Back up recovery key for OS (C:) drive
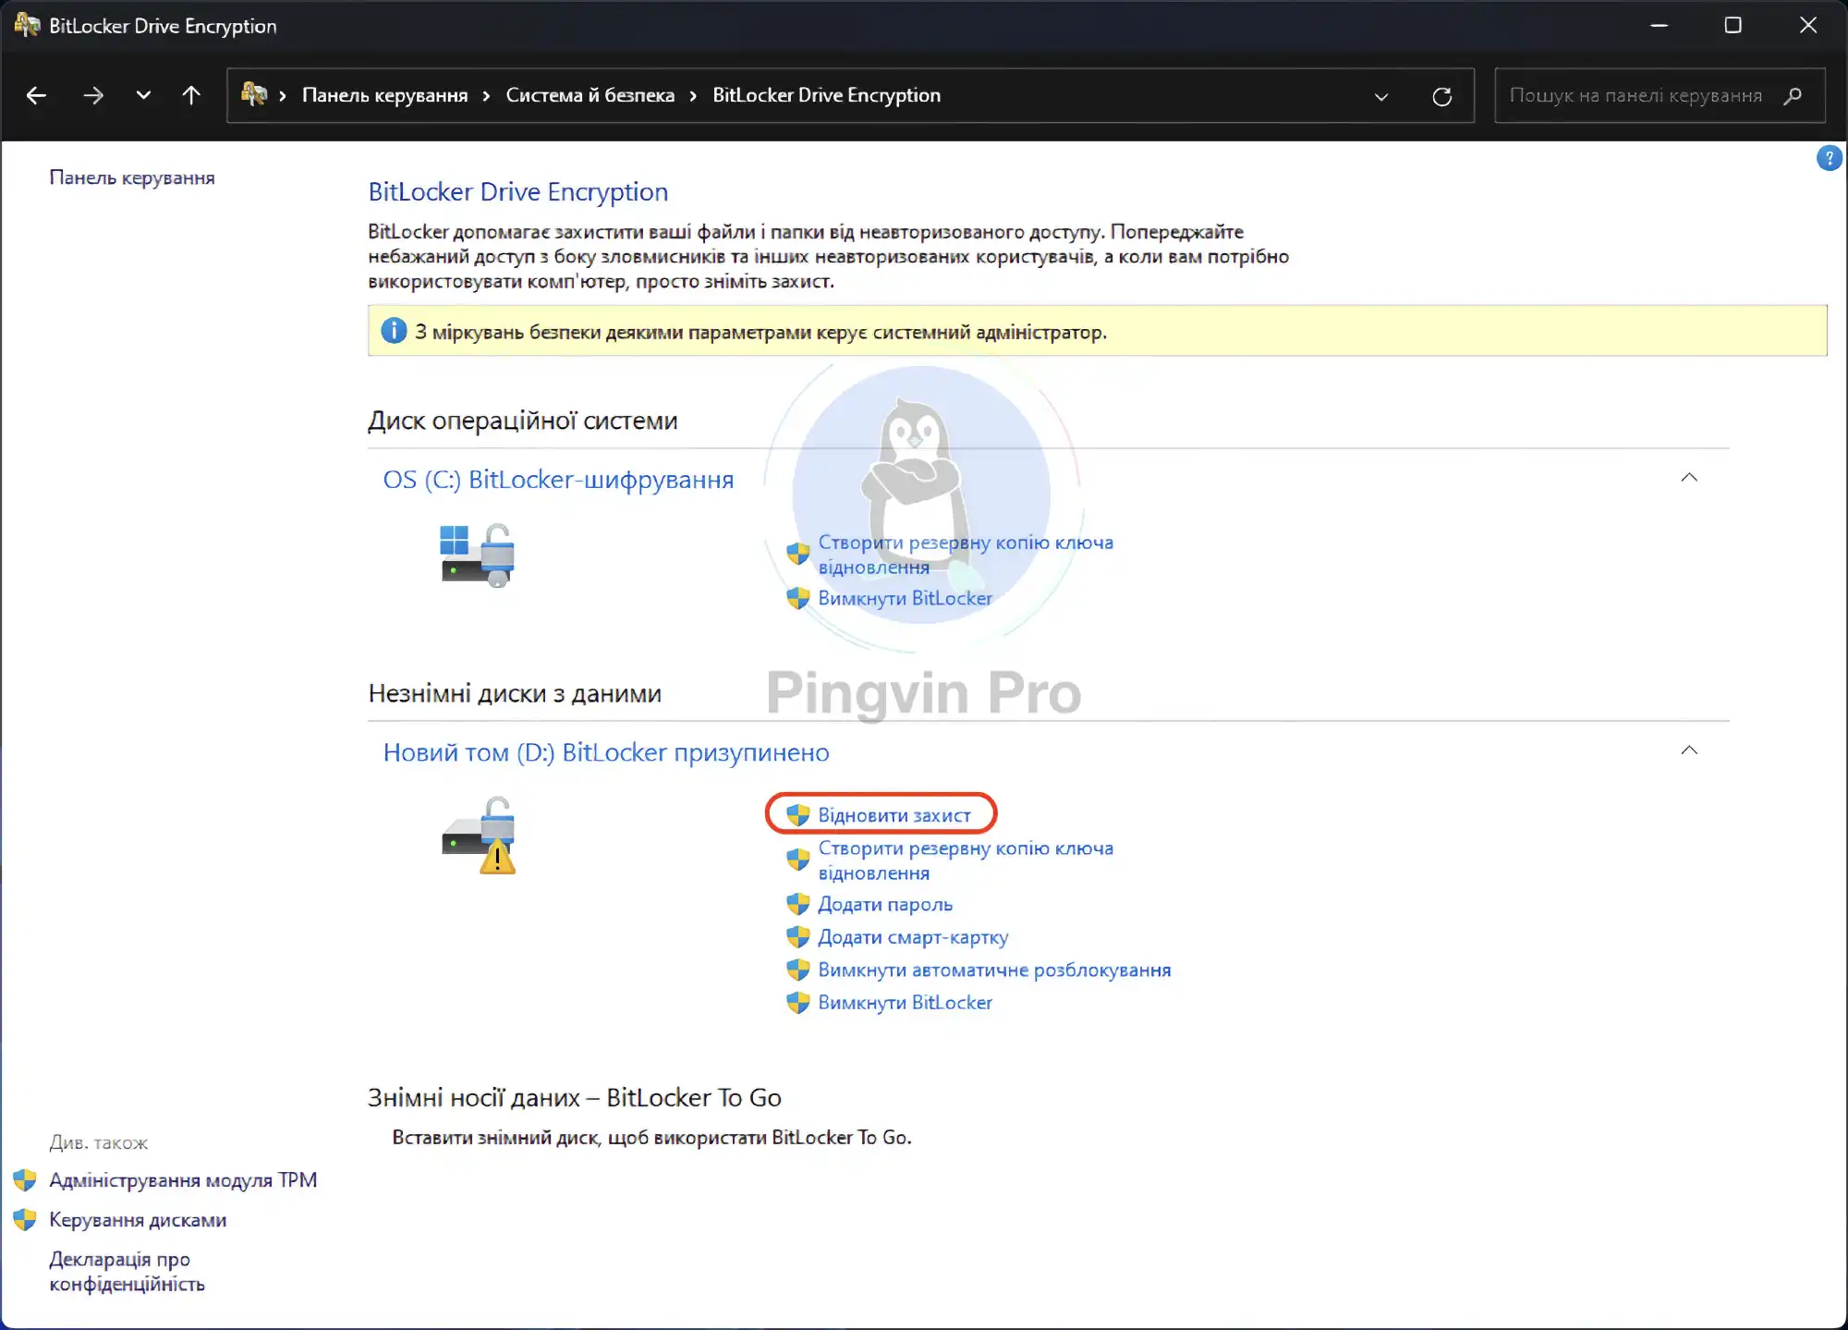This screenshot has width=1848, height=1330. click(966, 555)
